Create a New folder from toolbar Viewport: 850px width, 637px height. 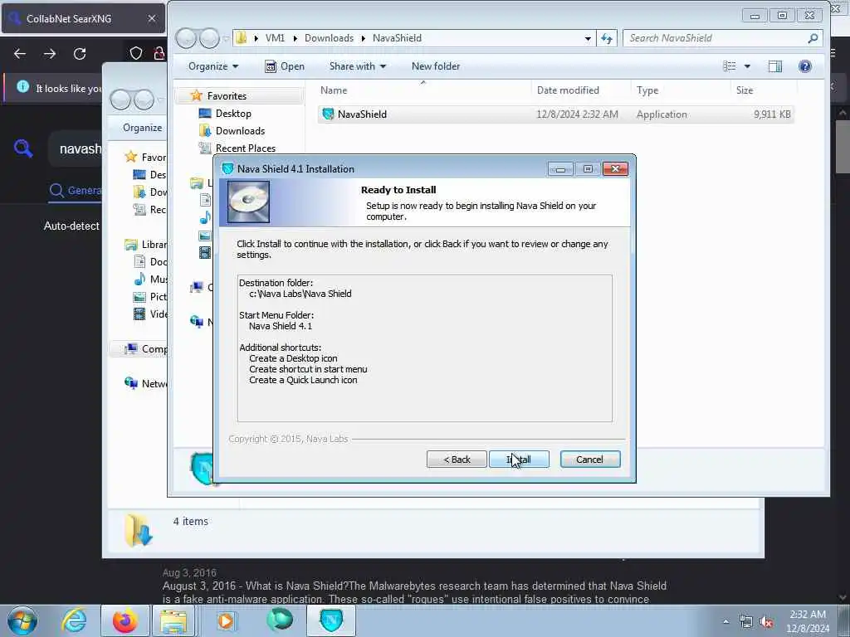(435, 66)
